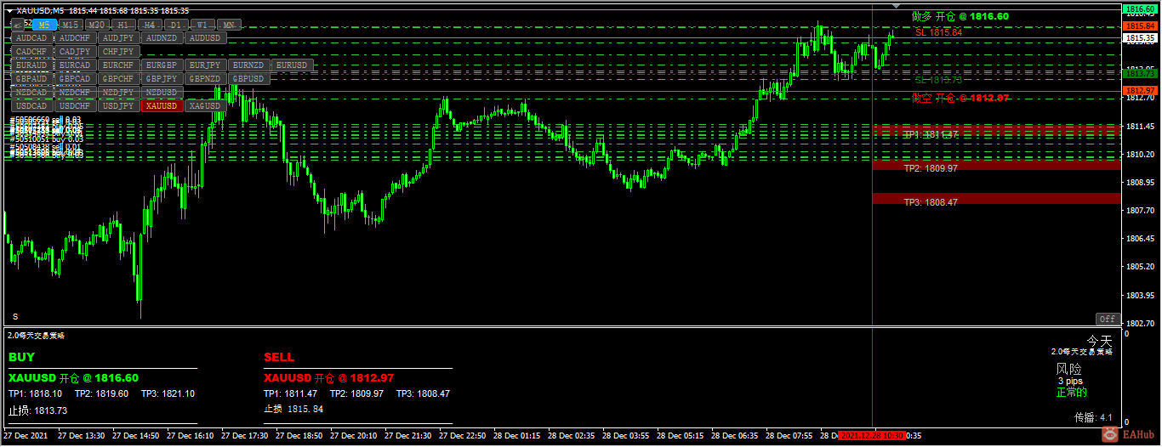Select the CADJPY symbol button

coord(76,52)
